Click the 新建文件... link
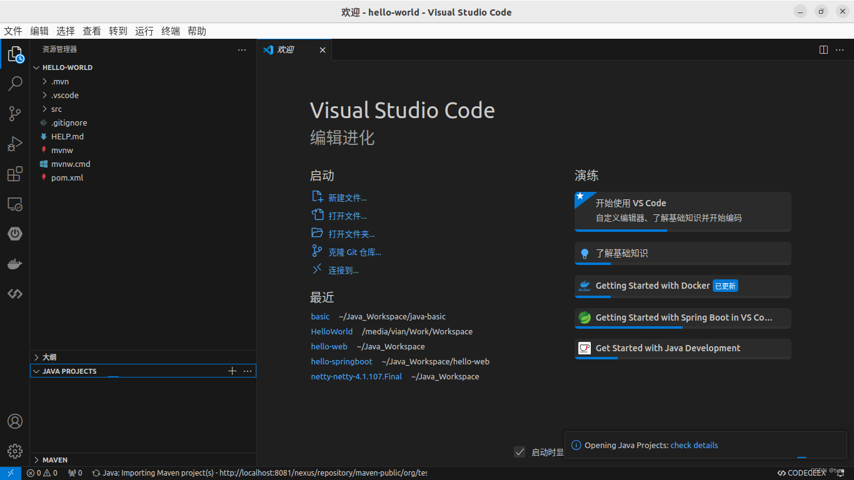854x480 pixels. coord(348,198)
